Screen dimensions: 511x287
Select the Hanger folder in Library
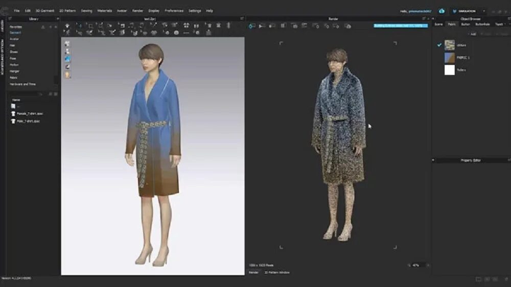pyautogui.click(x=14, y=71)
